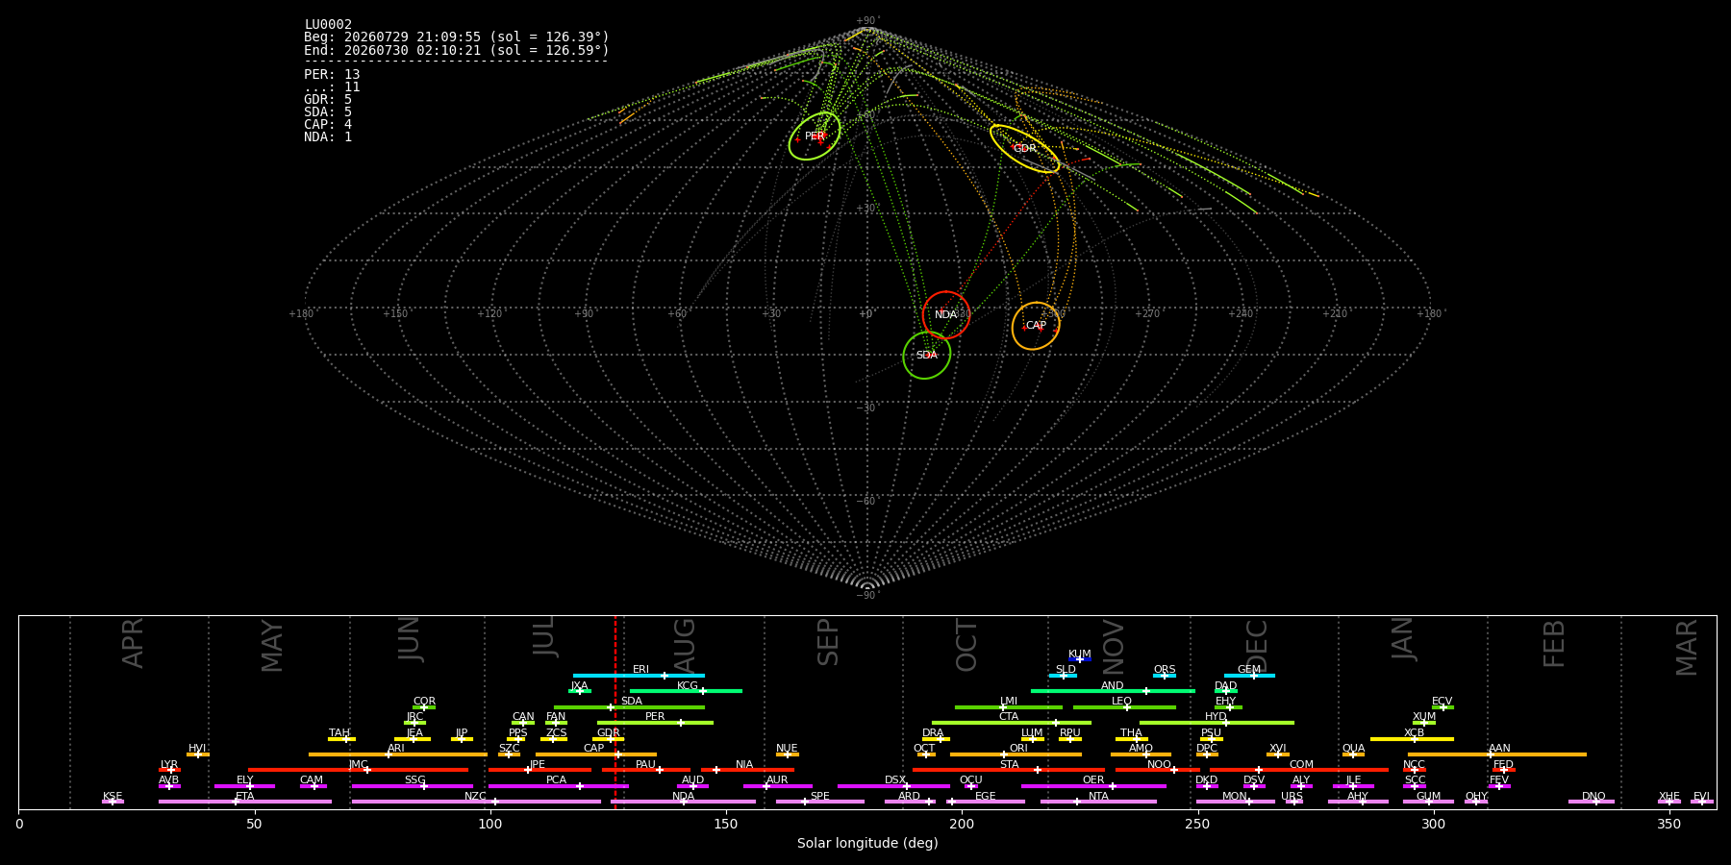Select the AAN shower bar in timeline
This screenshot has width=1731, height=865.
(1497, 754)
